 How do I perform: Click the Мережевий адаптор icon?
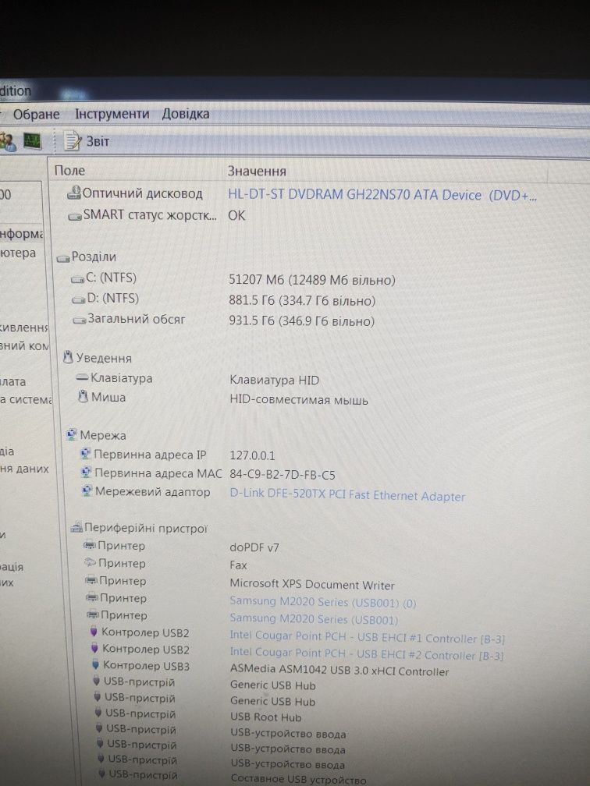[x=87, y=490]
